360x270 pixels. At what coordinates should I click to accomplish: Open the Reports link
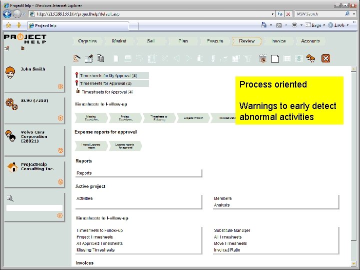click(x=84, y=173)
